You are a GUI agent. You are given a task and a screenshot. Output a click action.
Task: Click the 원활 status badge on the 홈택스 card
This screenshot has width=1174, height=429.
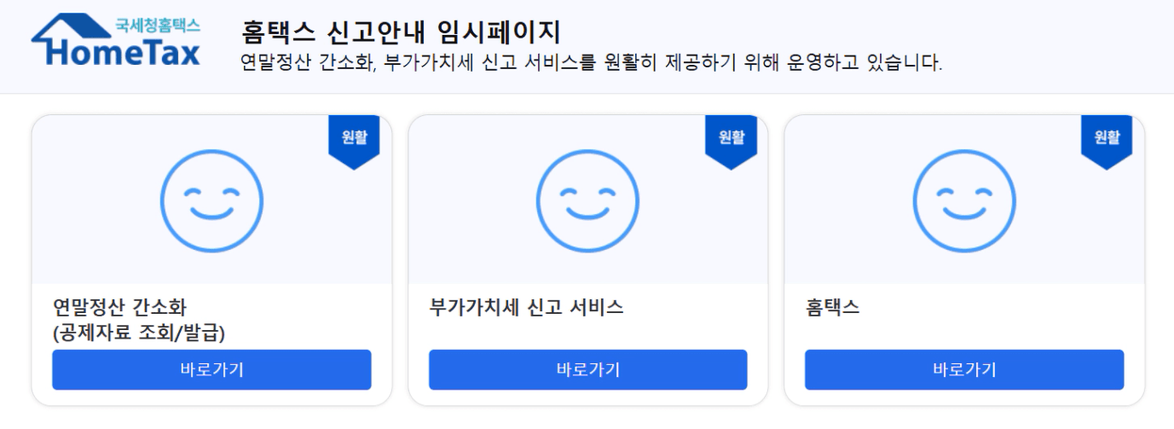pos(1107,141)
